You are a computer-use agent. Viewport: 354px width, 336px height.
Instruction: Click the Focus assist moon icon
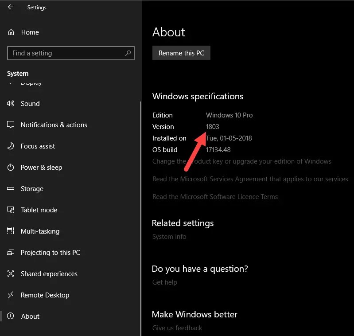[x=11, y=146]
